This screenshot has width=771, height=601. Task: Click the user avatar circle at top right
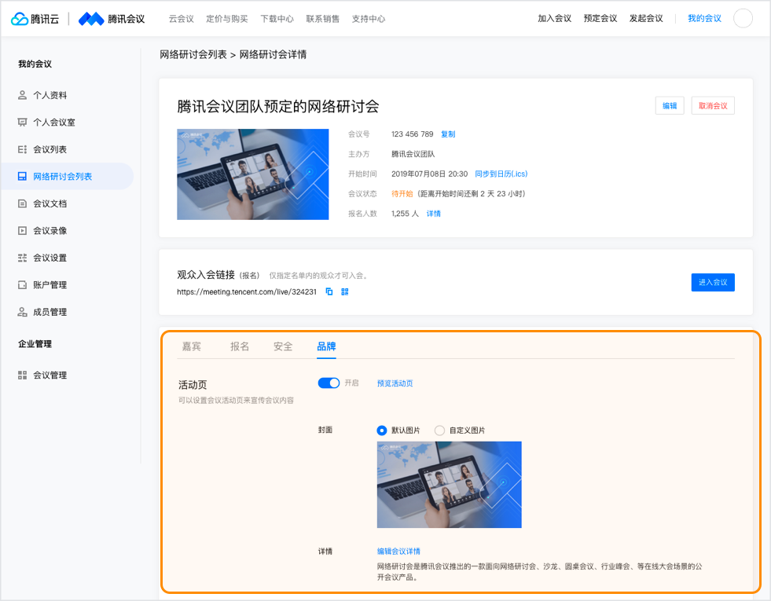click(743, 18)
